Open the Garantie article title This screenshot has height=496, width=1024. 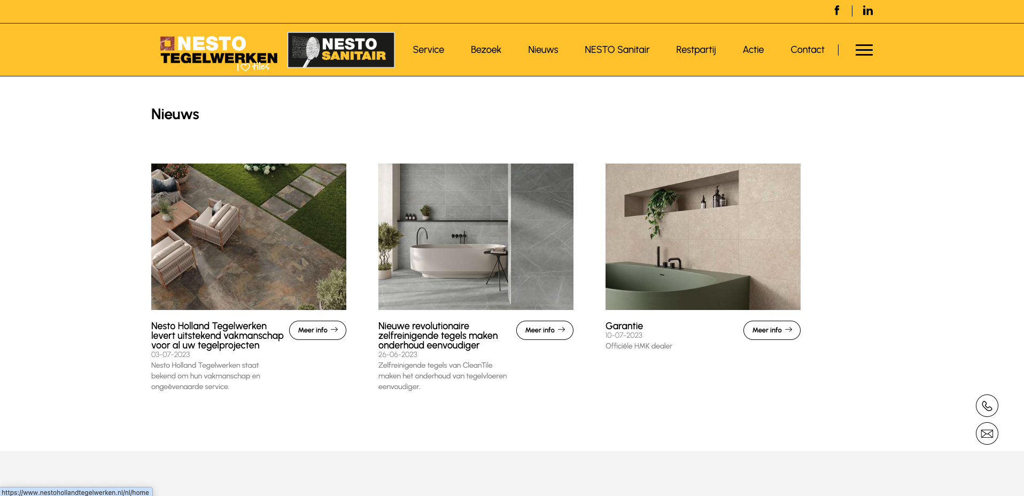624,326
